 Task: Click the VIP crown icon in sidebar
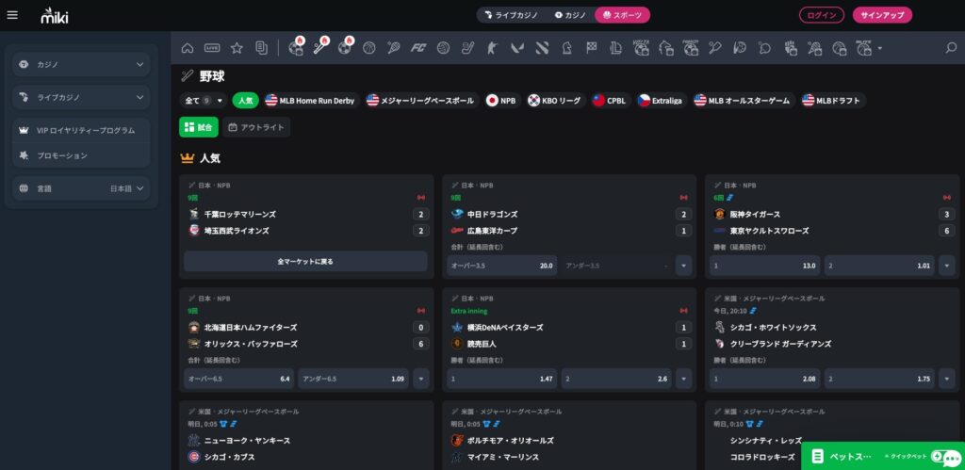pyautogui.click(x=24, y=130)
